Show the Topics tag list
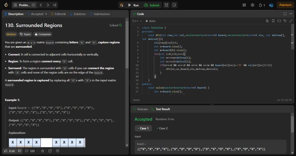The height and width of the screenshot is (156, 296). 25,34
